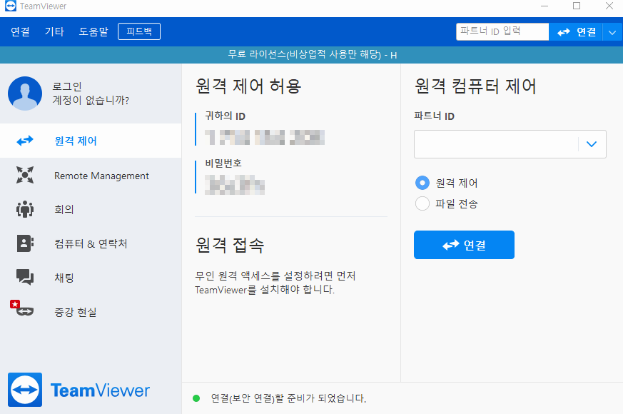623x414 pixels.
Task: Close the TeamViewer window
Action: point(609,6)
